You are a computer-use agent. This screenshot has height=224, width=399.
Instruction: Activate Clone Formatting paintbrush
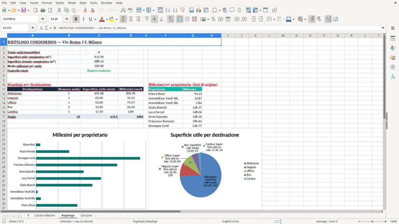[85, 10]
